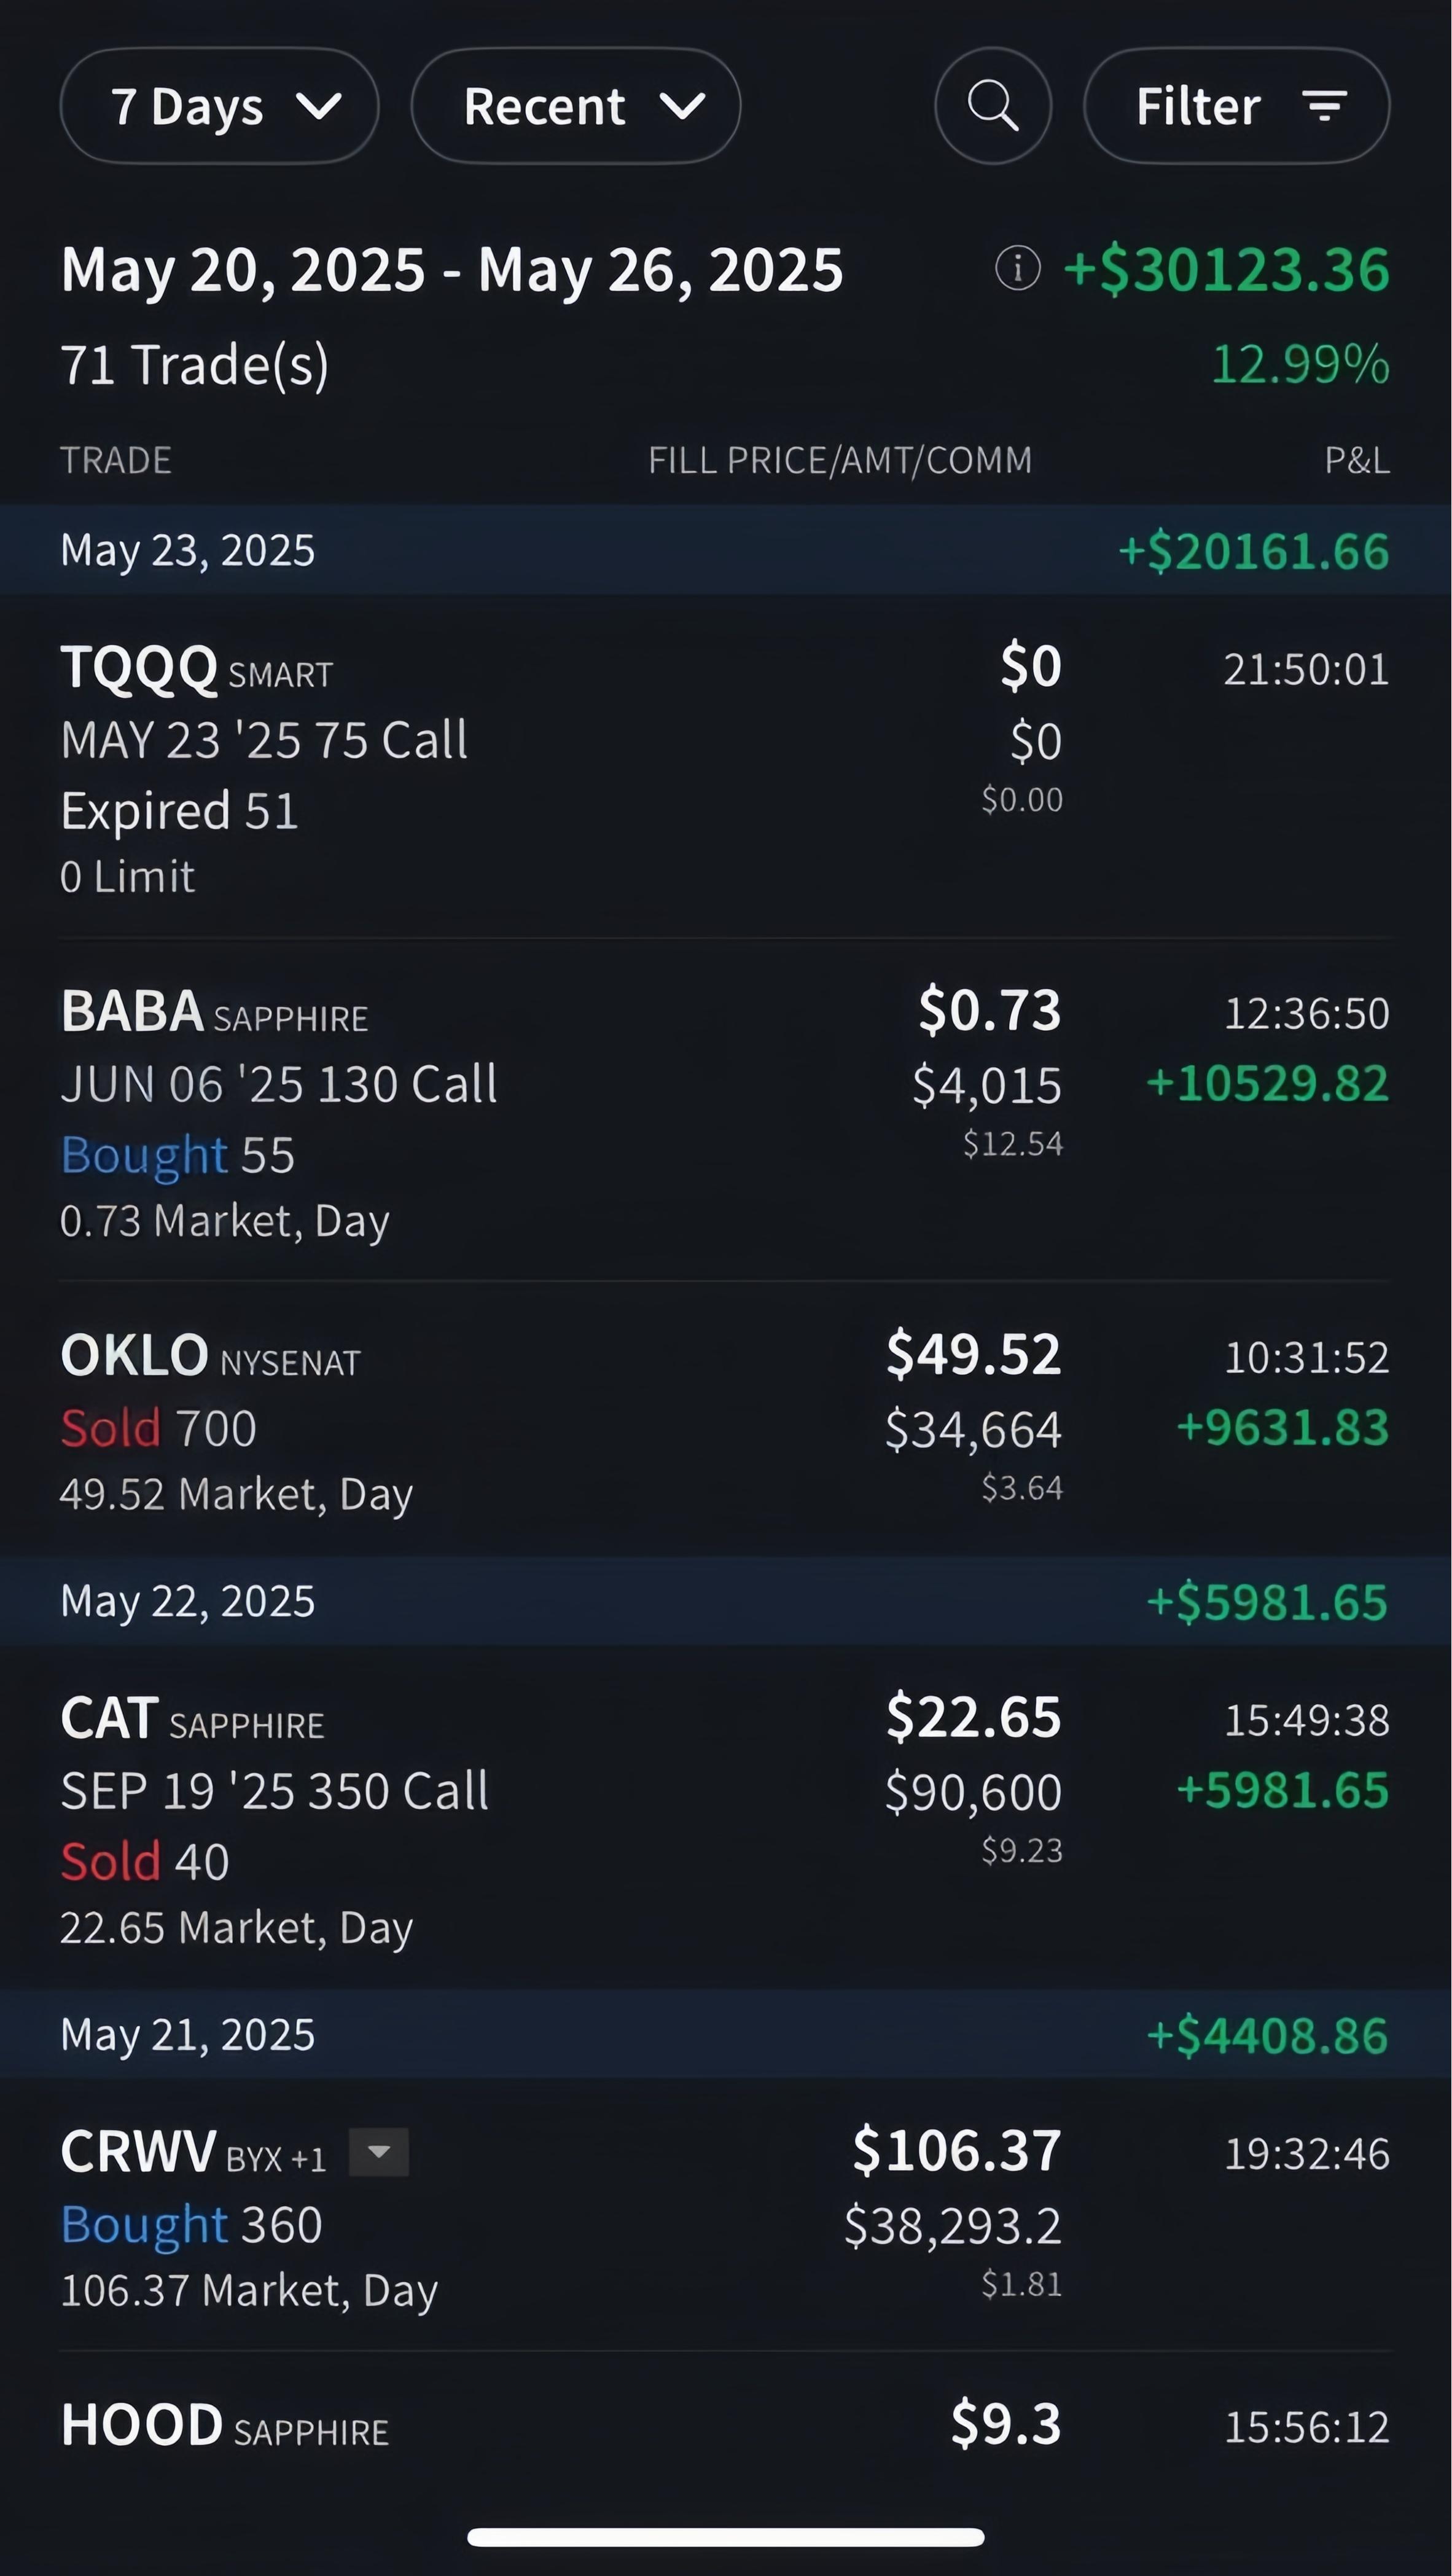
Task: Tap the P&L info circle icon
Action: tap(1018, 269)
